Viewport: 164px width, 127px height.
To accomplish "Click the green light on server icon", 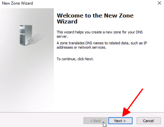I will coord(24,44).
